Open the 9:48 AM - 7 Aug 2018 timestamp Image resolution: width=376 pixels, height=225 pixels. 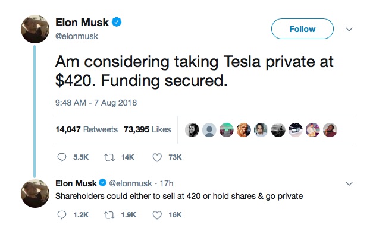96,103
